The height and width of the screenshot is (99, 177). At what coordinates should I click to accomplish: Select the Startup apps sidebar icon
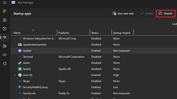[4, 37]
